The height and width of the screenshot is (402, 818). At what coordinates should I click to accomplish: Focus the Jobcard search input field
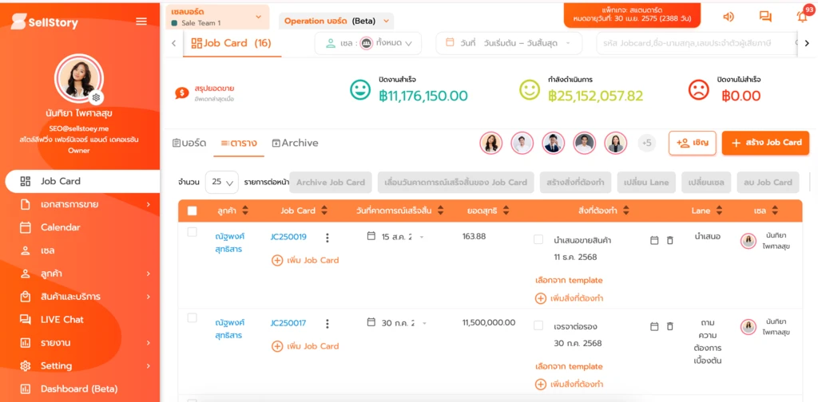[x=697, y=43]
